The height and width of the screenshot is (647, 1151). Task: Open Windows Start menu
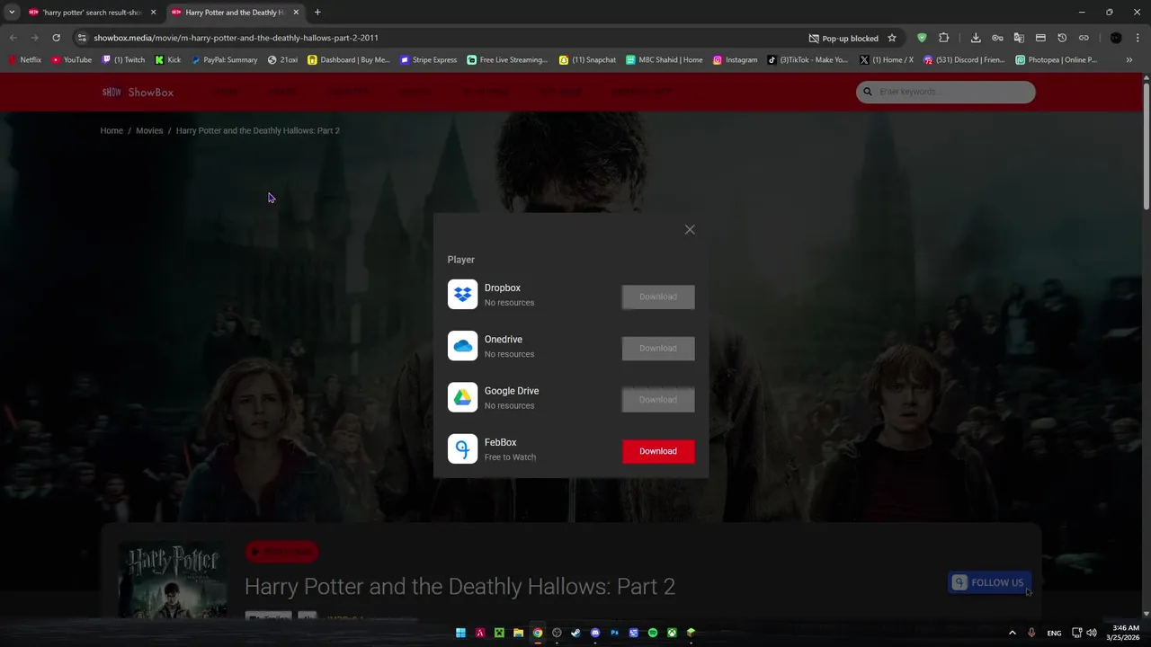460,633
